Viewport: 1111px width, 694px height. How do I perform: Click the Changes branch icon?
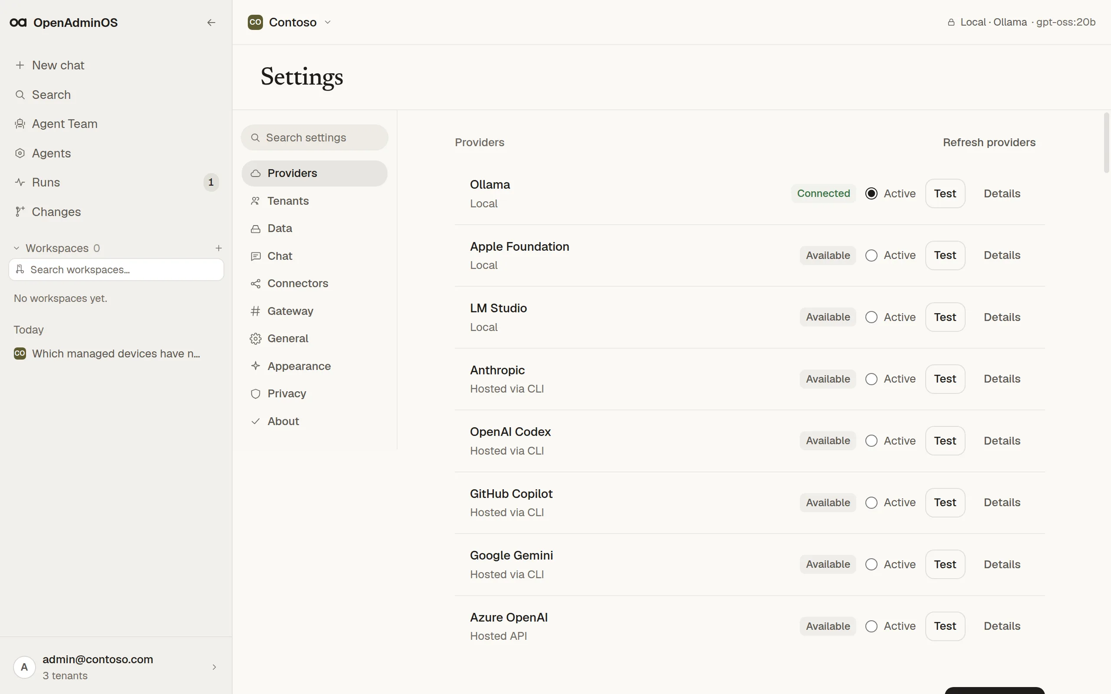coord(20,212)
